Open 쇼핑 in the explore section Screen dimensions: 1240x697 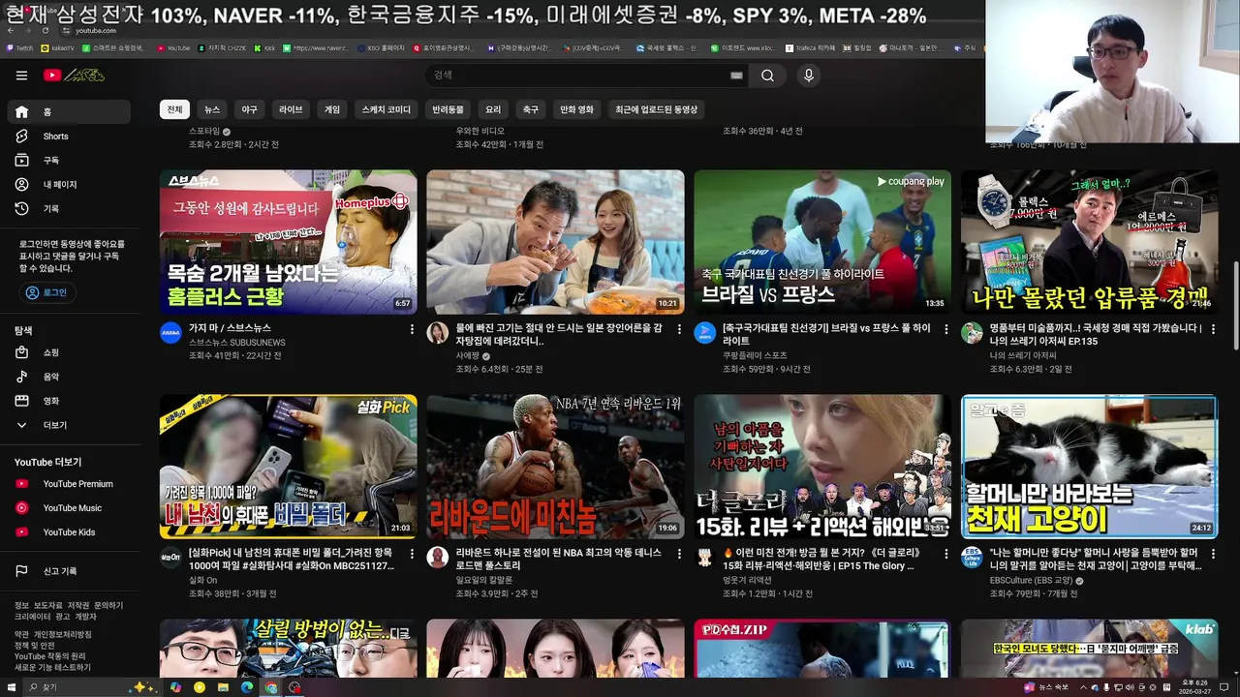68,352
